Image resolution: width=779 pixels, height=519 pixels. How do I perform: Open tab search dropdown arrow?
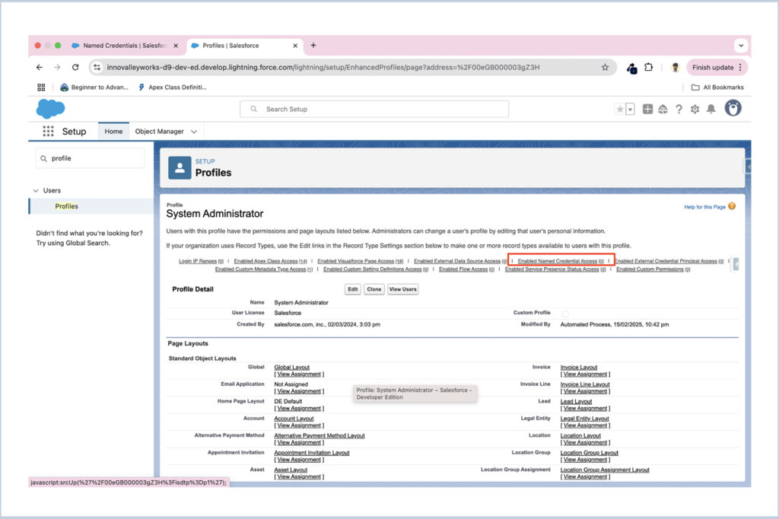[x=741, y=45]
